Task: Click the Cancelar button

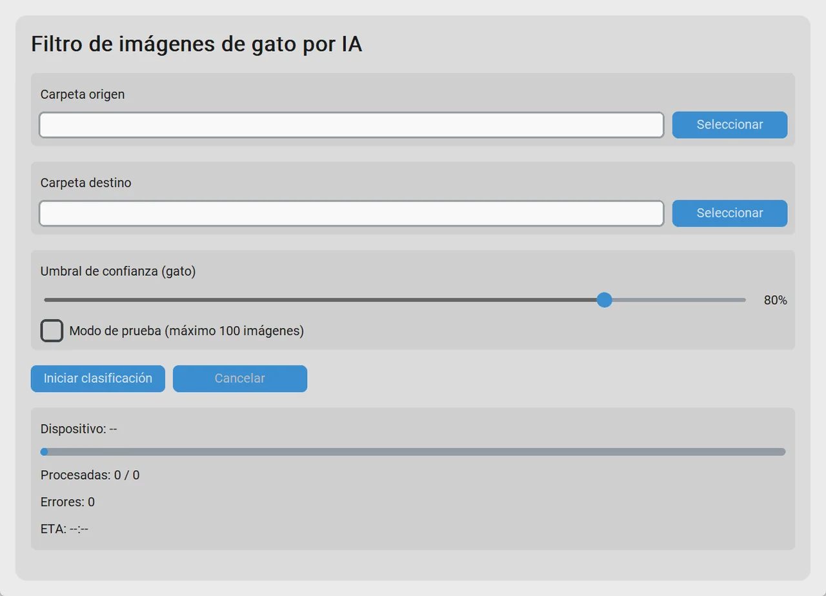Action: [x=240, y=378]
